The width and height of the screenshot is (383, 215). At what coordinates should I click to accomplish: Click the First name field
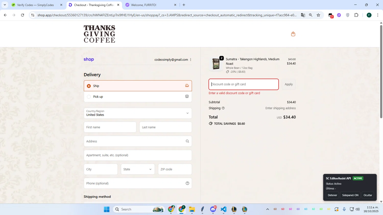click(x=110, y=127)
